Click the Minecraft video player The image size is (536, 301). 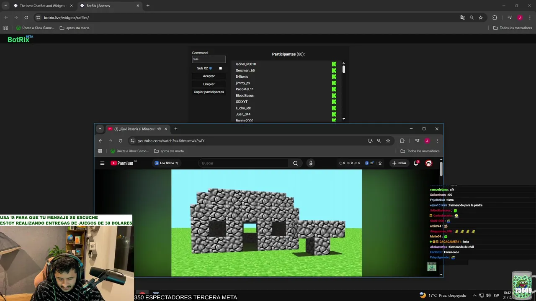266,223
